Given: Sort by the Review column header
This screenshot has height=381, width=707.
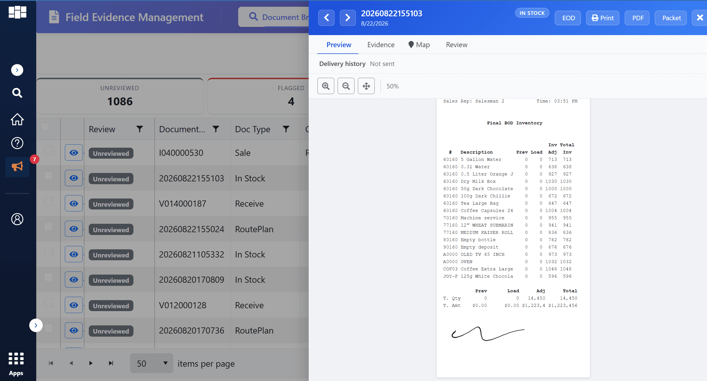Looking at the screenshot, I should pos(102,129).
